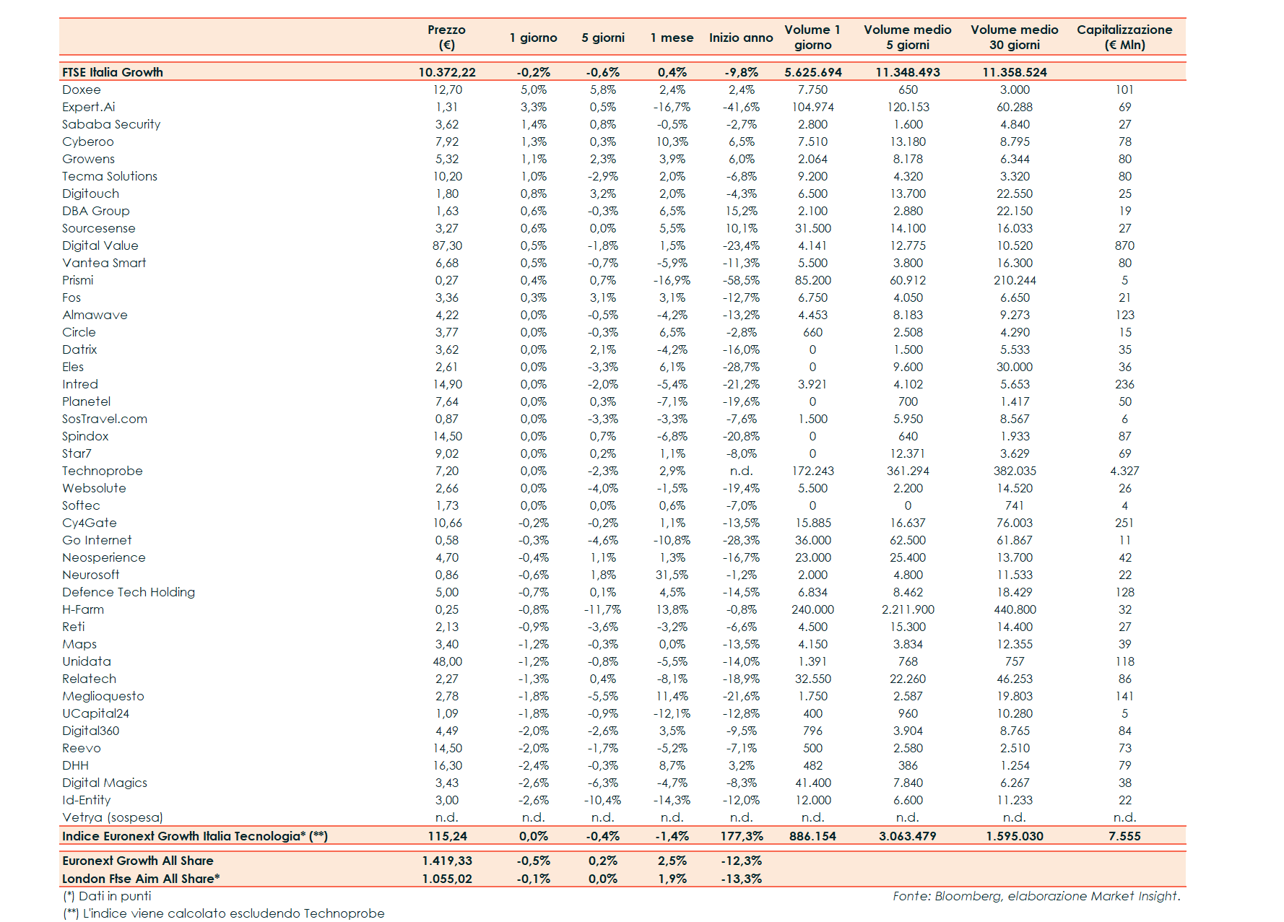This screenshot has width=1284, height=922.
Task: Click the 'Vetrya (sospesa)' row label
Action: [113, 817]
